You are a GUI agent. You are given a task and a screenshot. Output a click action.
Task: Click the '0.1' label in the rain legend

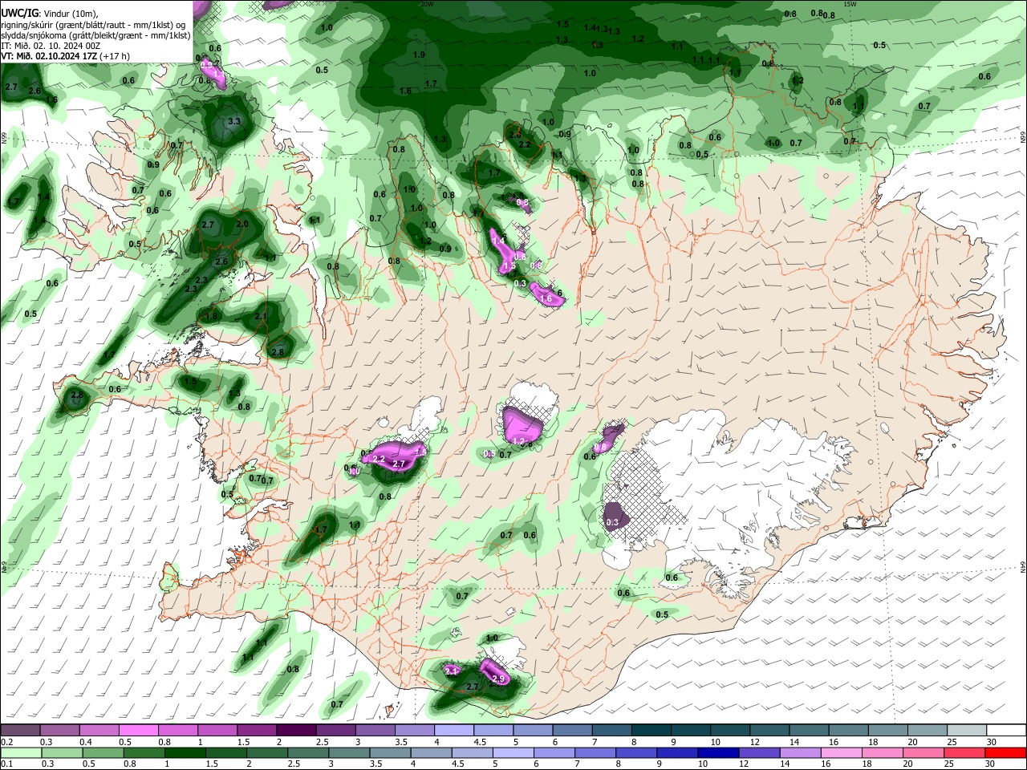[x=7, y=764]
